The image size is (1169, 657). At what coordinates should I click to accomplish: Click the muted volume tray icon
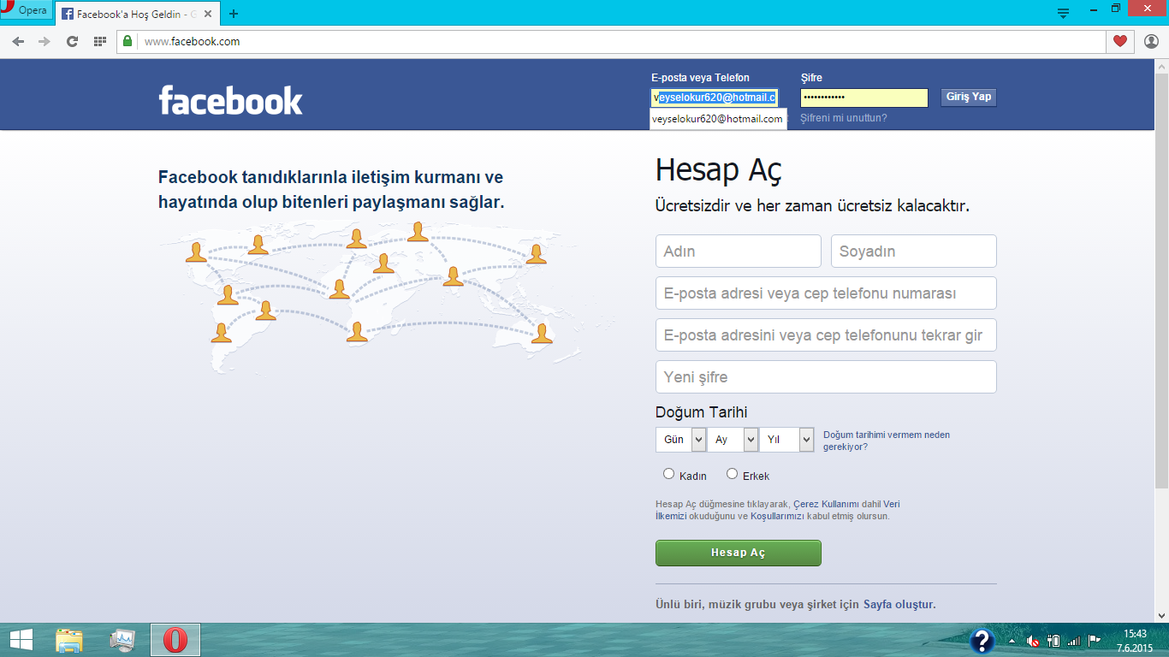(x=1033, y=641)
